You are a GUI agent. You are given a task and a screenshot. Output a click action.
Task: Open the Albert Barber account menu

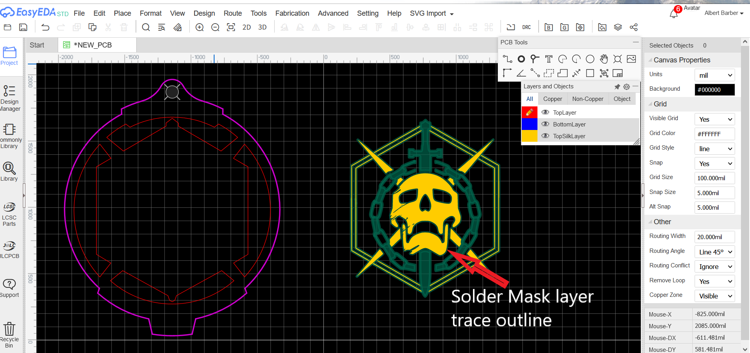(x=724, y=13)
